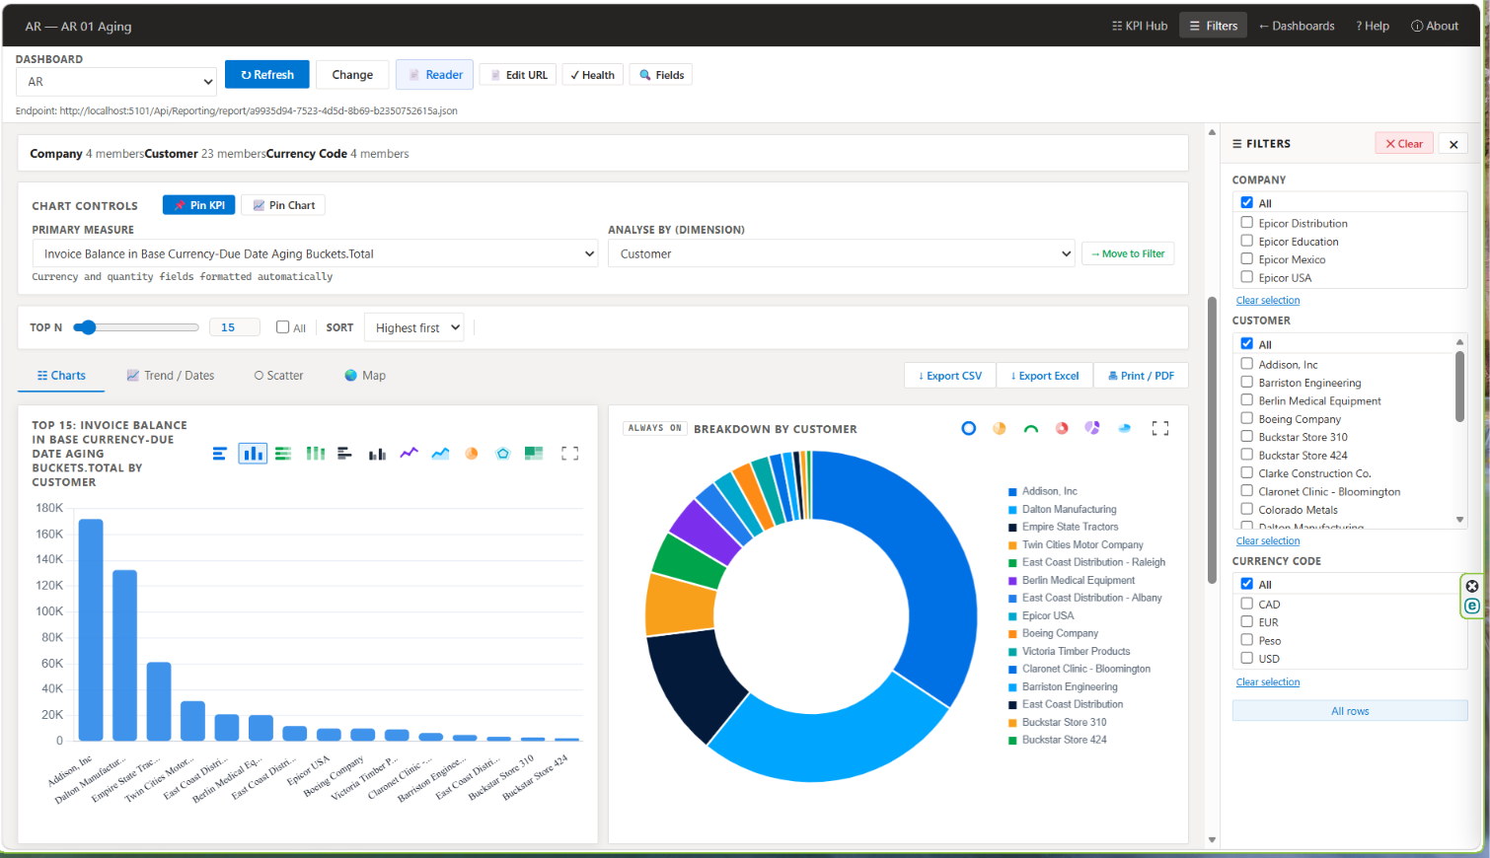1490x858 pixels.
Task: Click Move to Filter button
Action: [1128, 253]
